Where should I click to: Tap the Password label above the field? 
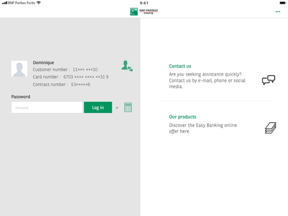click(21, 97)
